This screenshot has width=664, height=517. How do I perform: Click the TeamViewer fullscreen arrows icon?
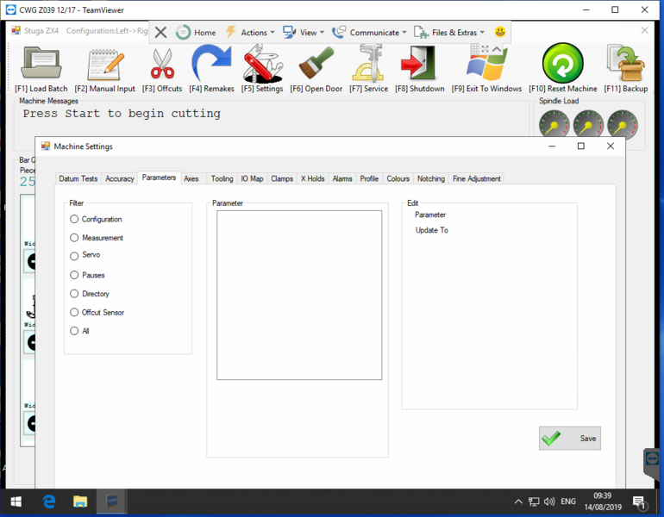485,49
